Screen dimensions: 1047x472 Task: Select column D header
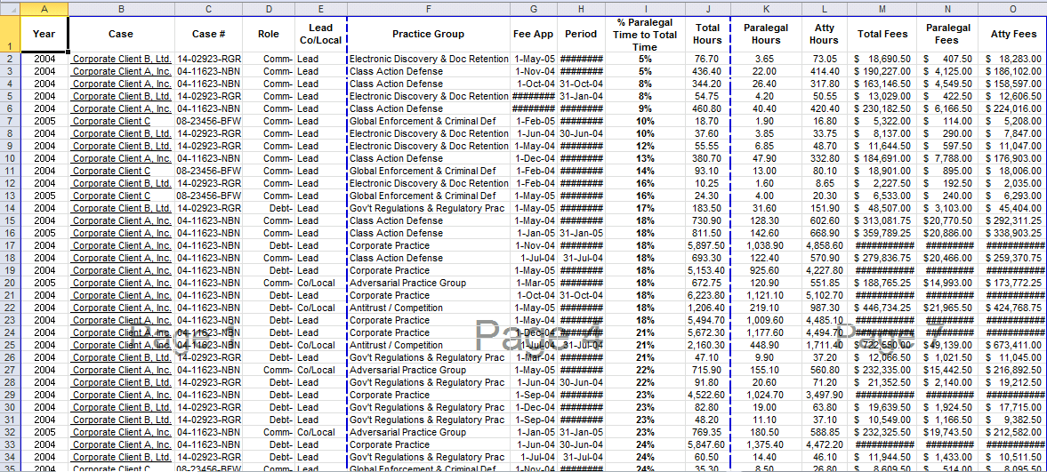pyautogui.click(x=269, y=8)
